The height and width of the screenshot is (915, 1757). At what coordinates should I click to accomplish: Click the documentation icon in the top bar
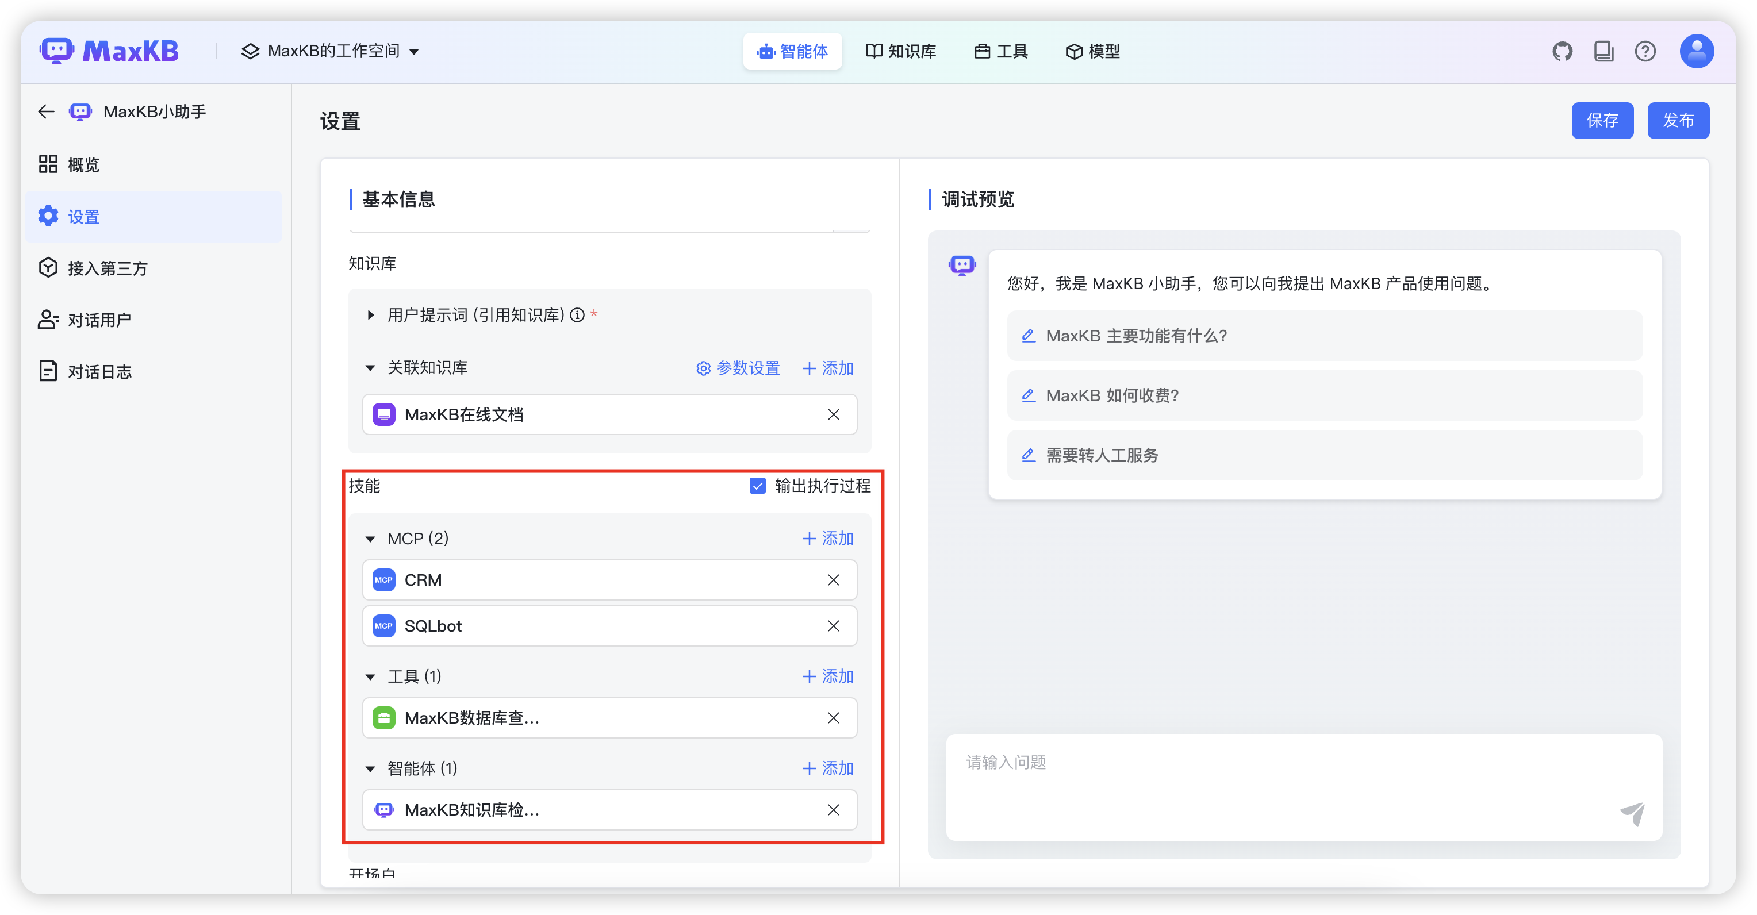click(1604, 51)
